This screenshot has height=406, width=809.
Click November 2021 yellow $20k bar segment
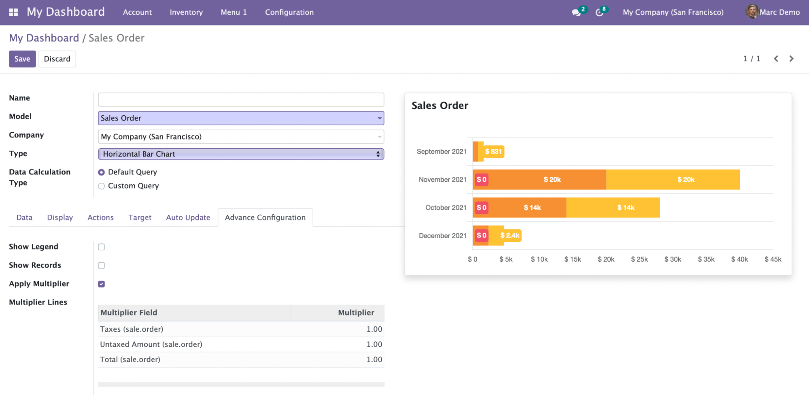coord(673,180)
